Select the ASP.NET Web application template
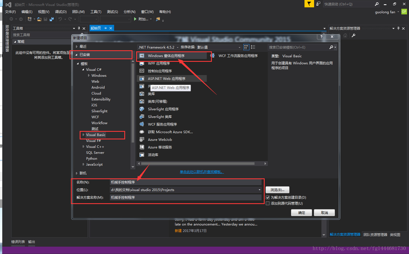 (172, 79)
